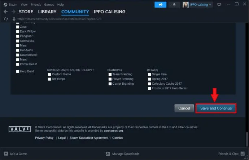Click the page vertical scrollbar thumb

[x=247, y=139]
